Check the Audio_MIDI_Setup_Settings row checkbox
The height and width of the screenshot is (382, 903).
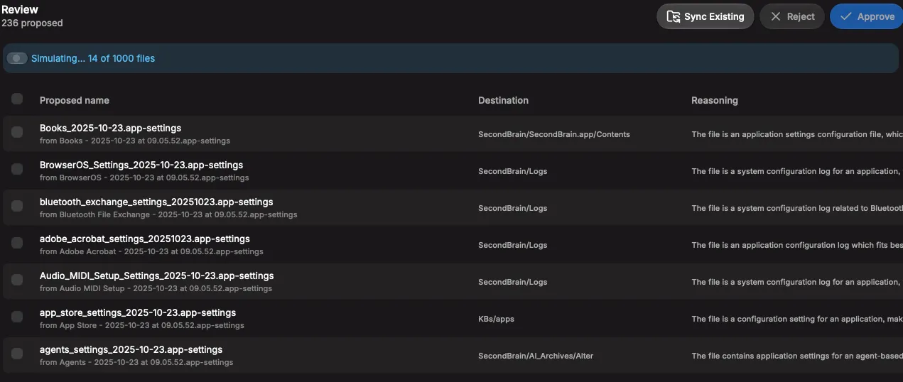17,280
